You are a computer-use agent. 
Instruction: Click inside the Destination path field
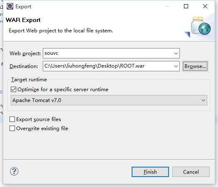(x=108, y=66)
